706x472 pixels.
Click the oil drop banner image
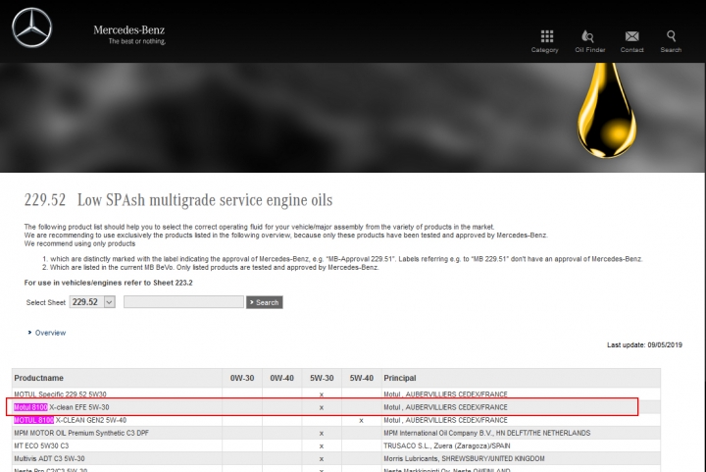[x=607, y=111]
